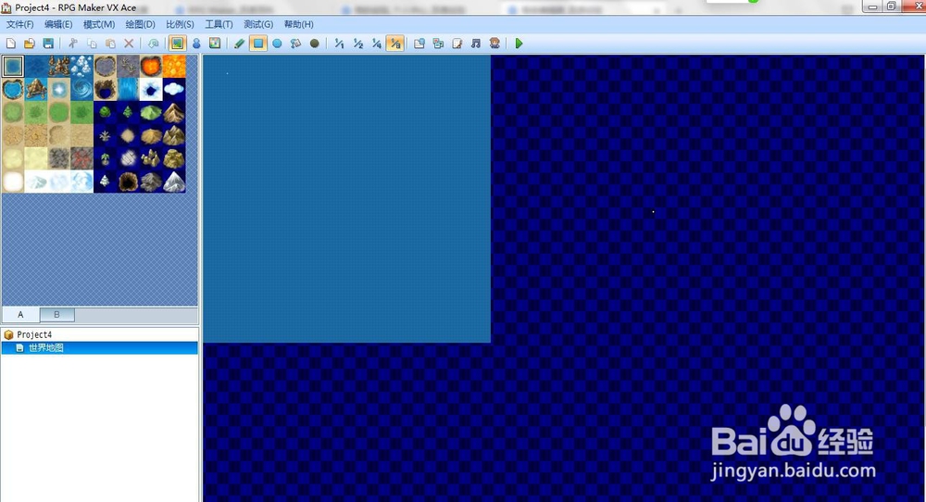Viewport: 926px width, 502px height.
Task: Pick the white cloud tile
Action: [x=174, y=89]
